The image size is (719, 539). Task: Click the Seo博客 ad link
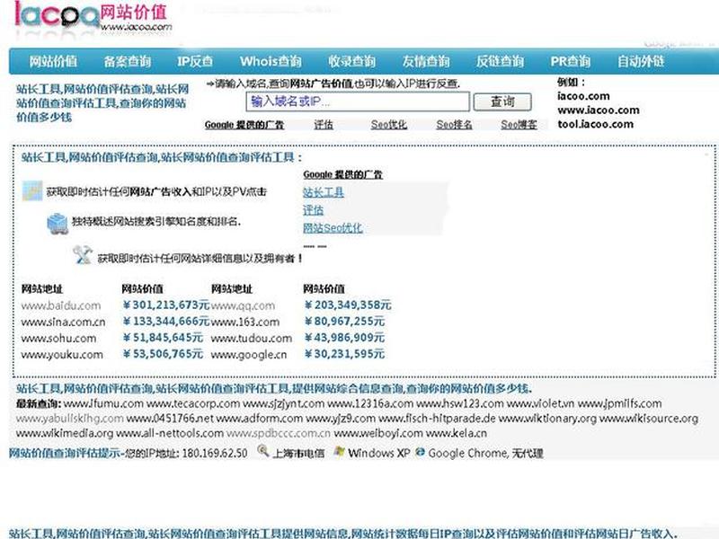tap(519, 124)
